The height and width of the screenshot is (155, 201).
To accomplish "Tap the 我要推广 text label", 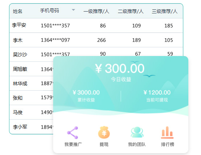I will pos(73,145).
